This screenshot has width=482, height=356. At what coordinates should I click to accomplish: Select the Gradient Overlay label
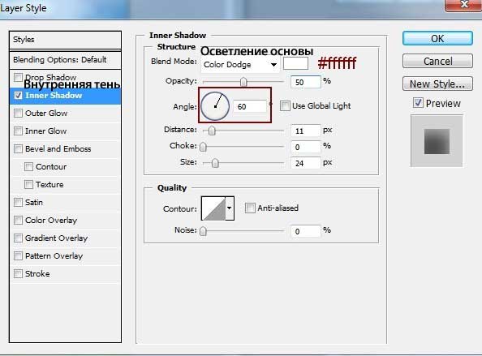[56, 238]
